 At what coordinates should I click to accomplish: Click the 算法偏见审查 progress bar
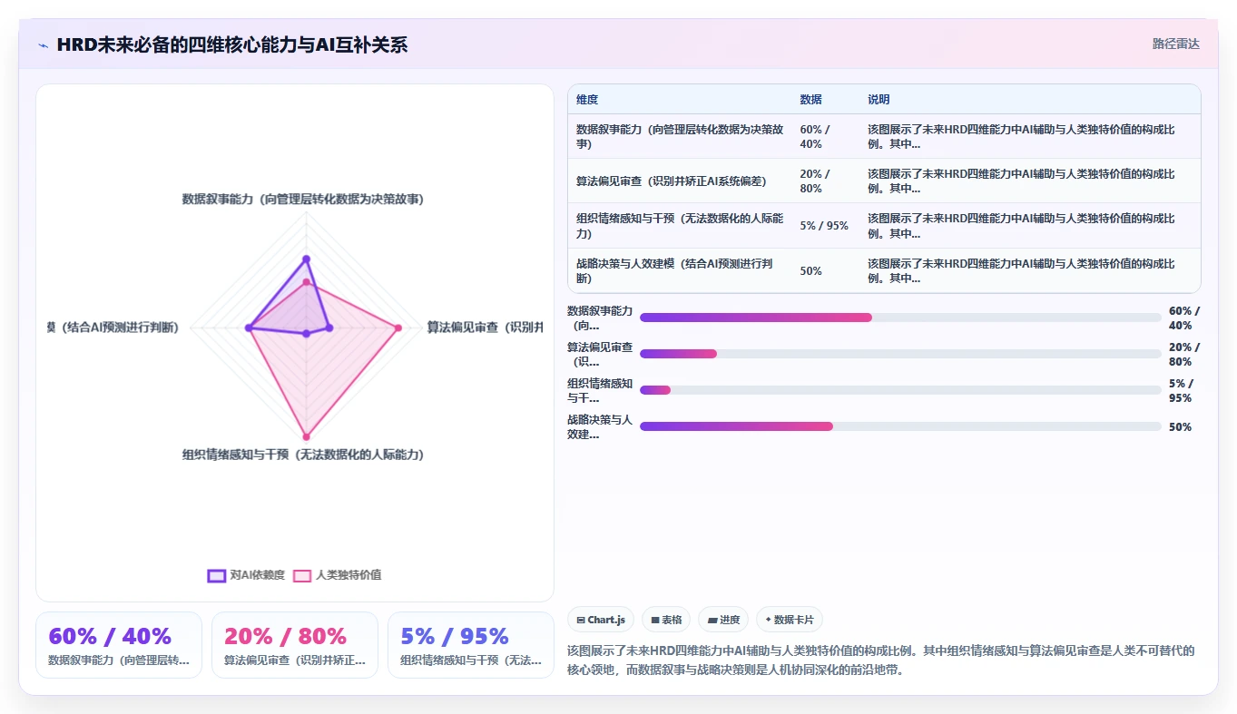click(x=900, y=354)
